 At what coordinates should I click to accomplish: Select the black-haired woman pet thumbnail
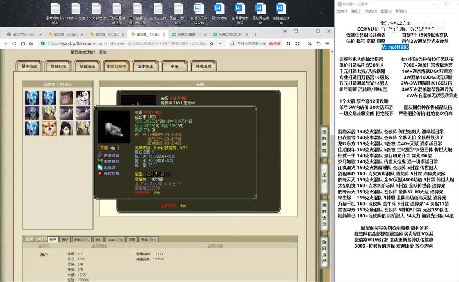(66, 128)
